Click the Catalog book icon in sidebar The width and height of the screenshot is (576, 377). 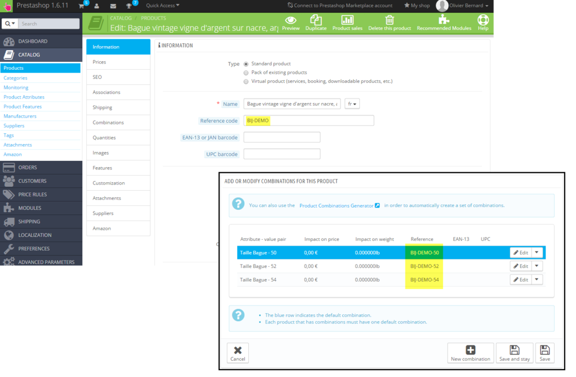[x=9, y=55]
